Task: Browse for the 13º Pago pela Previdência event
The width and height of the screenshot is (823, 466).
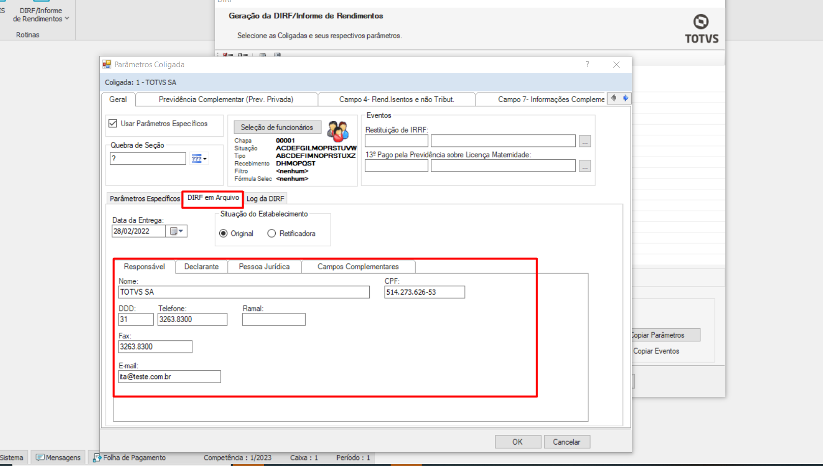Action: tap(585, 166)
